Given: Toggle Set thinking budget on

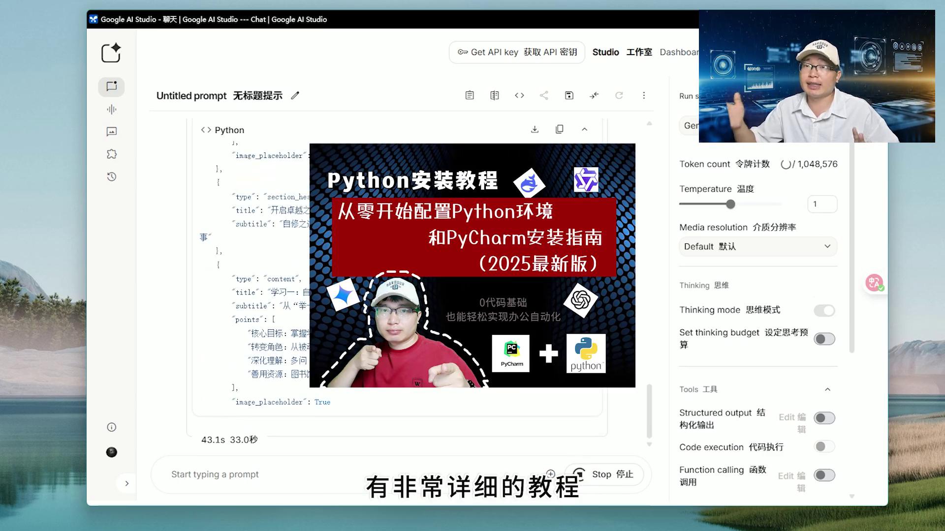Looking at the screenshot, I should [x=824, y=339].
